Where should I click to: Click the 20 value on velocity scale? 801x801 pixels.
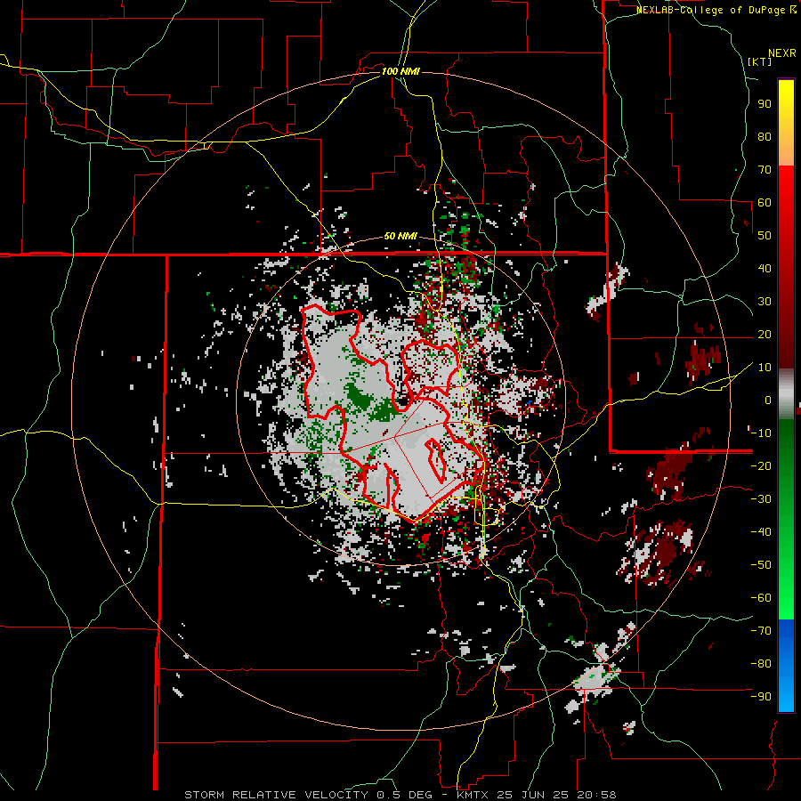coord(765,335)
